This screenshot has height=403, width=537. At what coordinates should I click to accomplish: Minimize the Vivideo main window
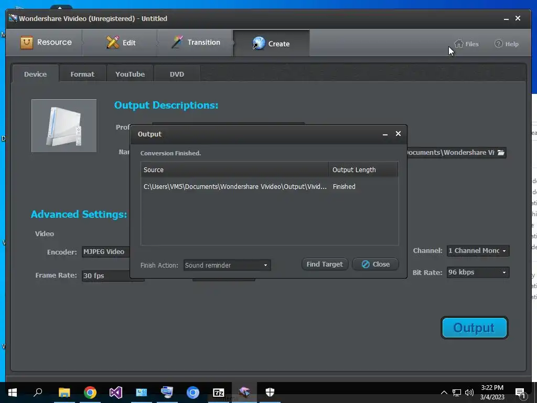pyautogui.click(x=506, y=19)
